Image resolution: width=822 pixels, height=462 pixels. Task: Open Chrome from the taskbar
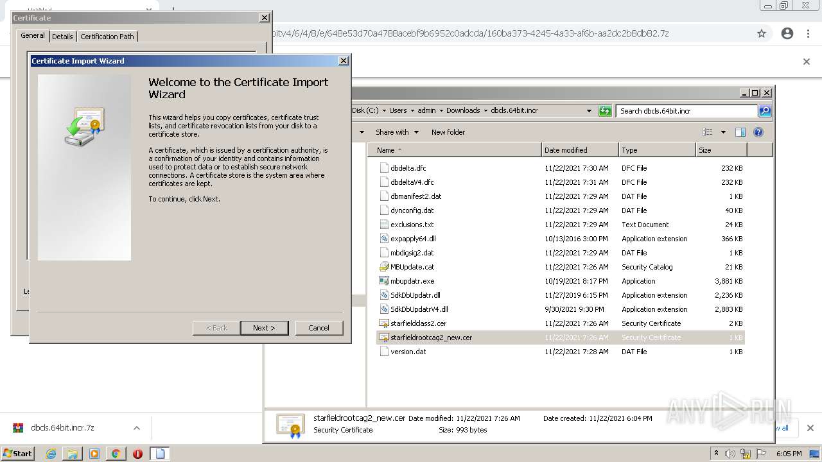pos(116,454)
